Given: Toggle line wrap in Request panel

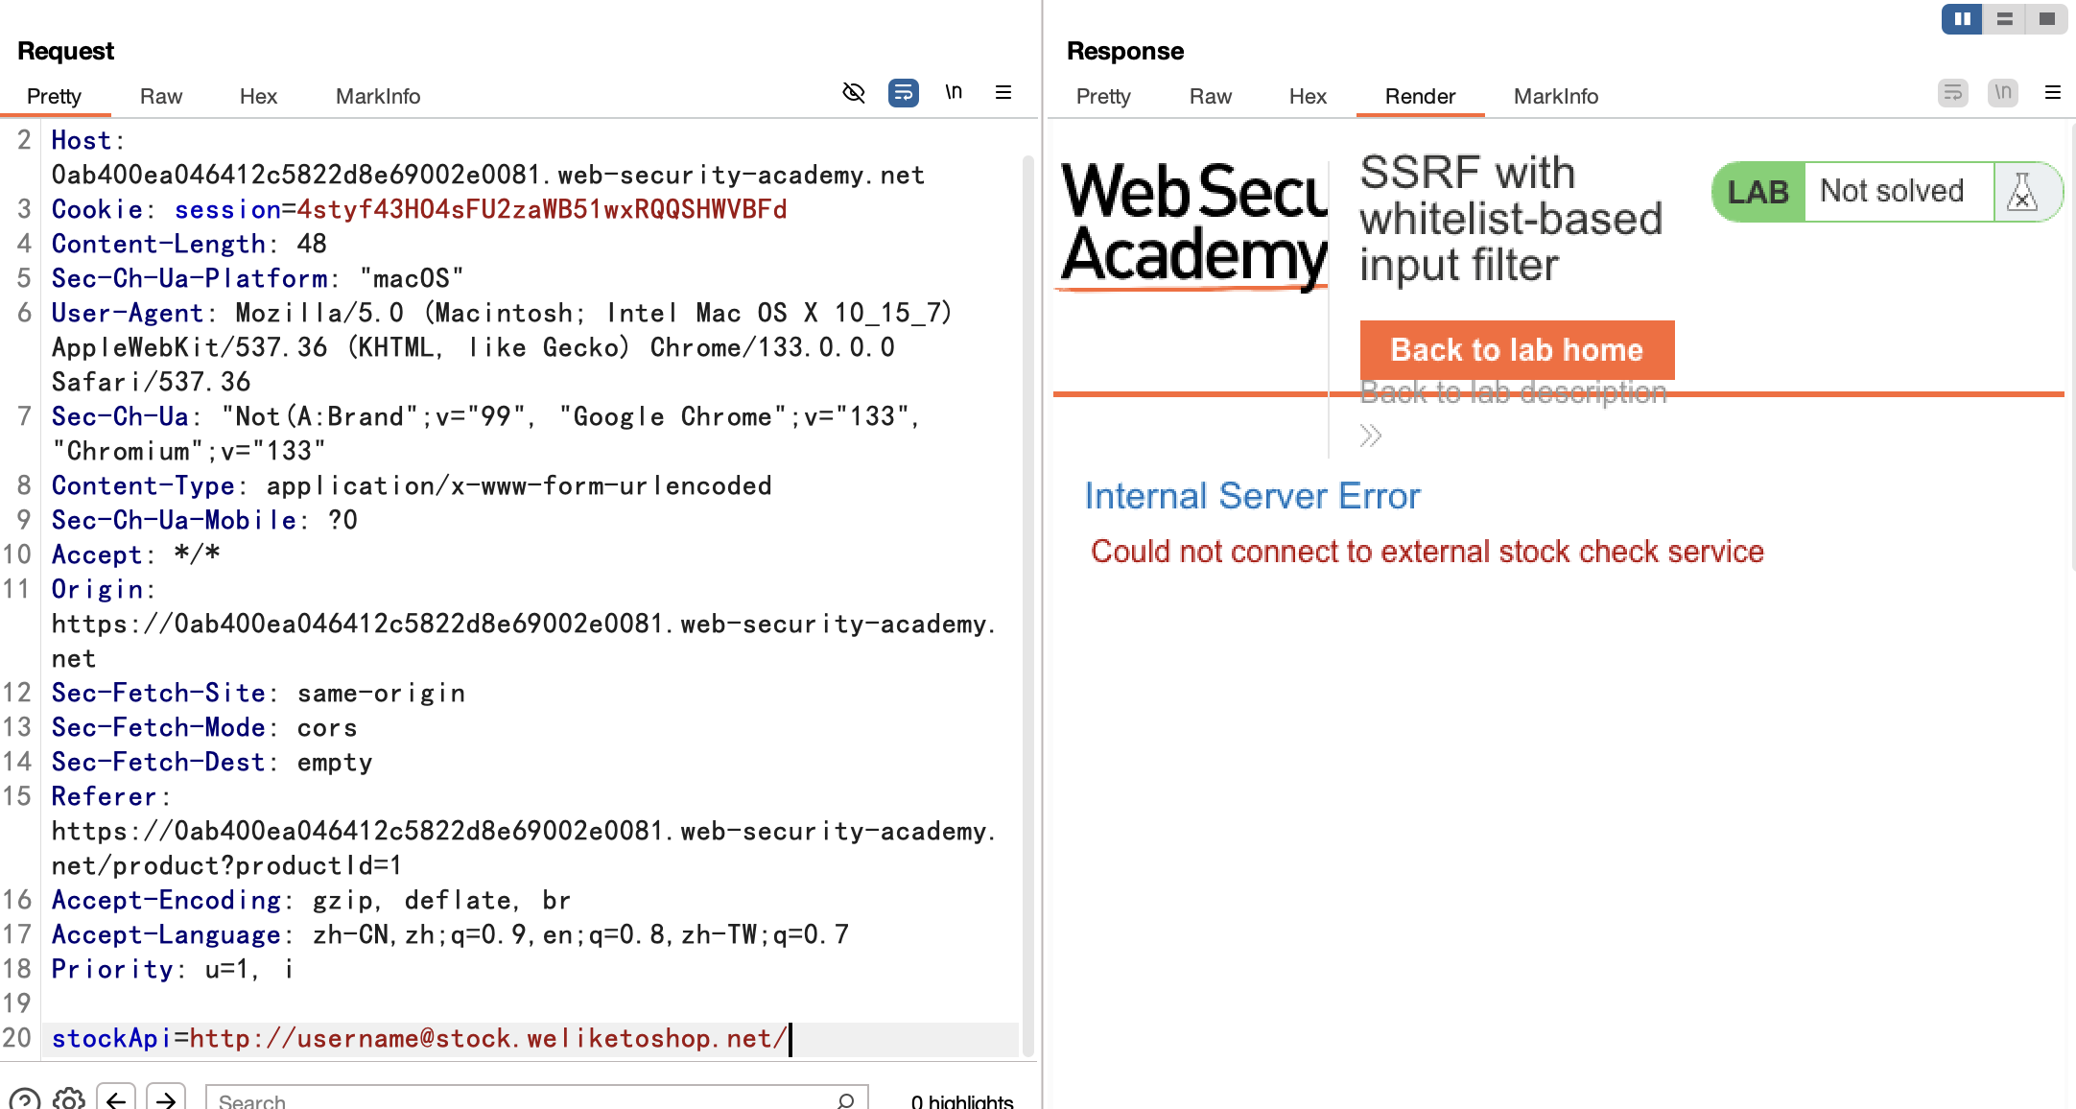Looking at the screenshot, I should 903,93.
